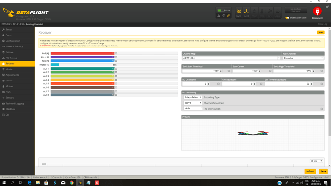Open the Channel Map dropdown
Image resolution: width=331 pixels, height=186 pixels.
[x=231, y=58]
